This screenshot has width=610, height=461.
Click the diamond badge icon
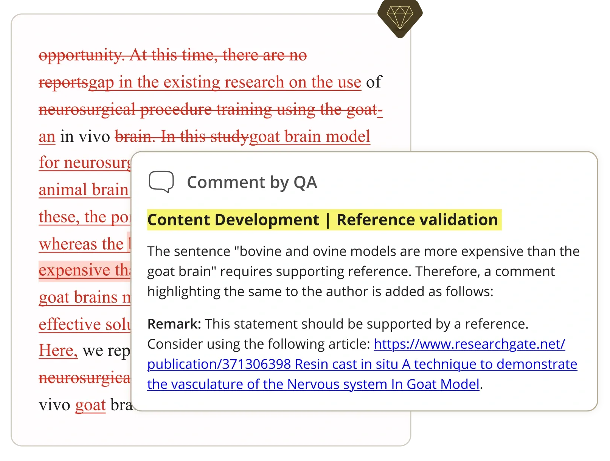pyautogui.click(x=400, y=17)
